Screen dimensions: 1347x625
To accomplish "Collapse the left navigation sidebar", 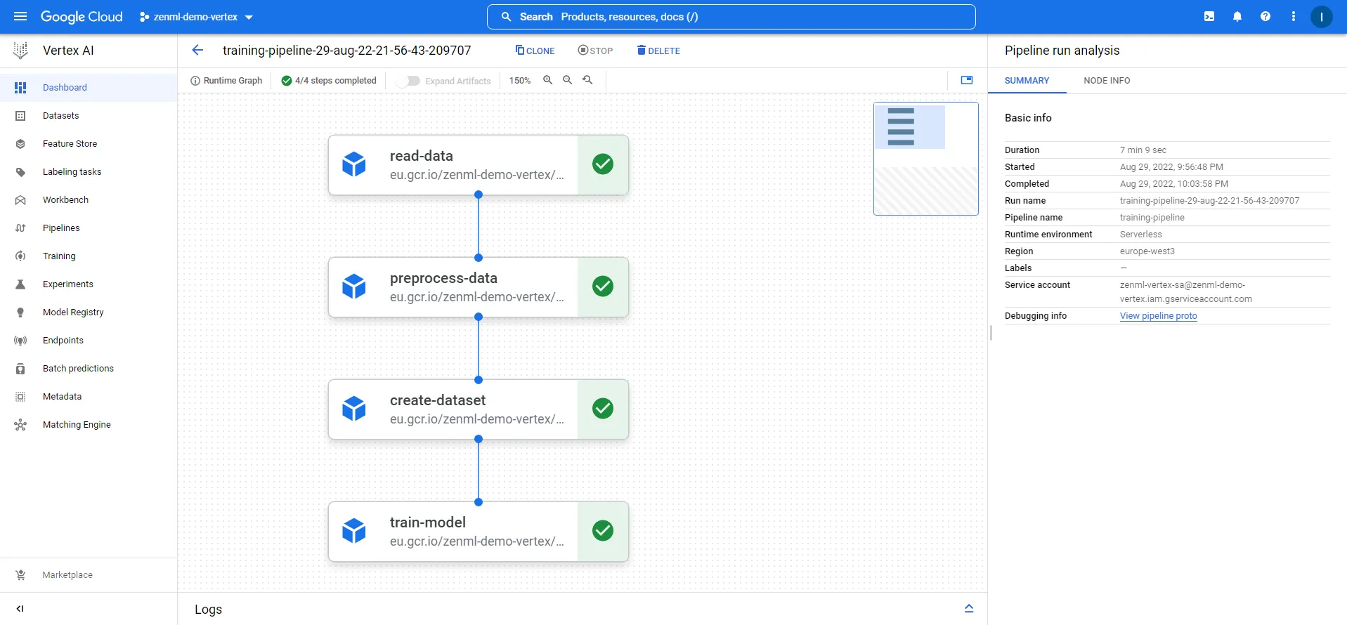I will coord(20,609).
